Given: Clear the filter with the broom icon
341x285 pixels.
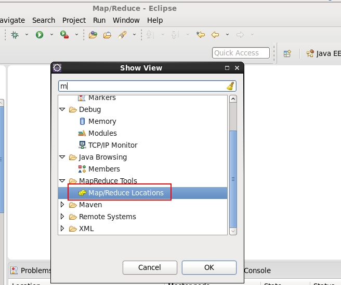Looking at the screenshot, I should coord(230,86).
